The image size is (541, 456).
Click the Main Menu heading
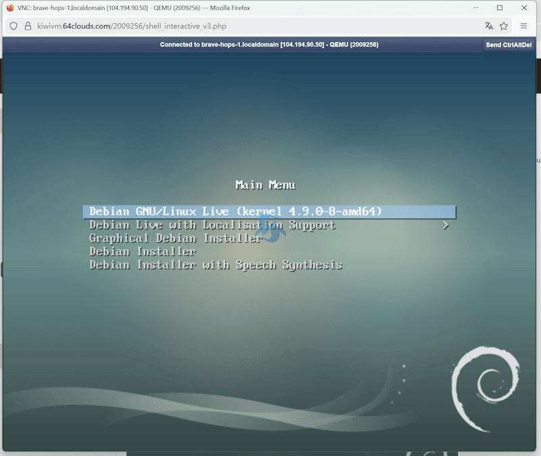[265, 185]
